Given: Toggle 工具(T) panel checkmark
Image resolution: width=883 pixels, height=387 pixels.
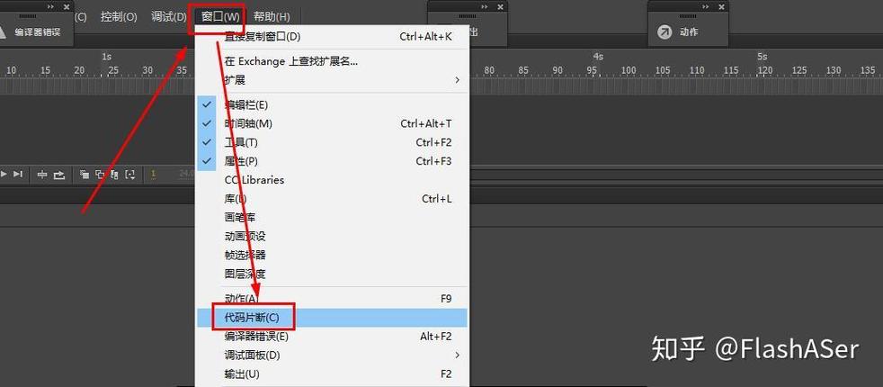Looking at the screenshot, I should tap(332, 142).
